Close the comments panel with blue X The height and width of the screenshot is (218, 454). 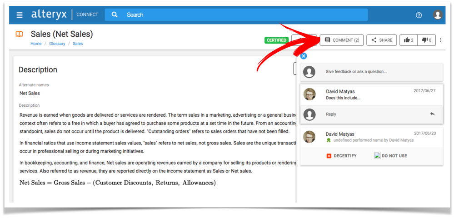(x=304, y=56)
